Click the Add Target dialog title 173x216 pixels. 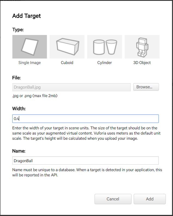(x=27, y=16)
